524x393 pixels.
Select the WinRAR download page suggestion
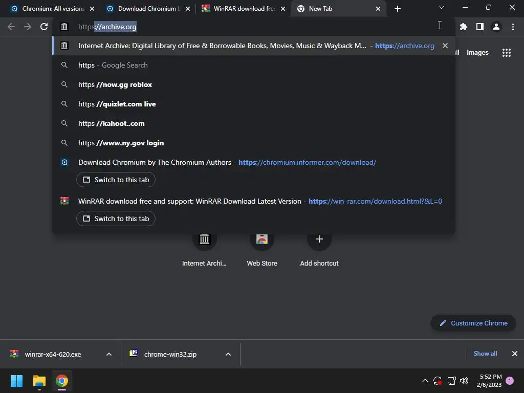click(253, 201)
